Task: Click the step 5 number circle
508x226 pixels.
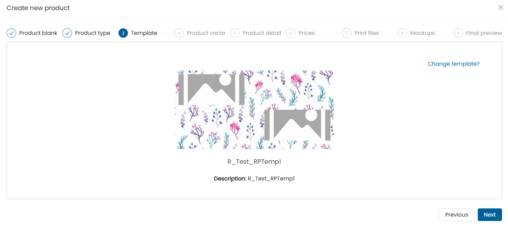Action: pos(235,33)
